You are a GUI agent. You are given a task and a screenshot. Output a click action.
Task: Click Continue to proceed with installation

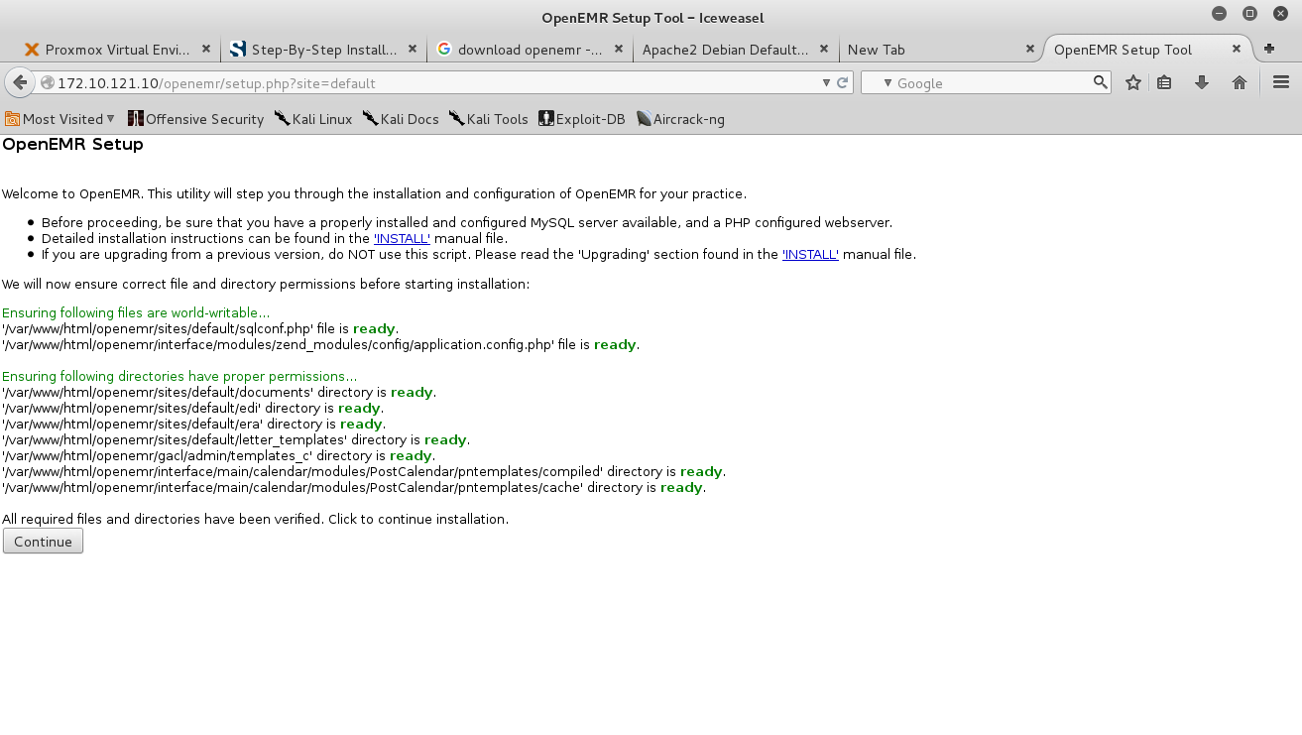pyautogui.click(x=43, y=542)
